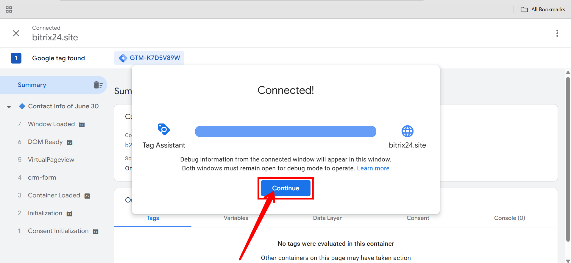Open the three-dot more options menu
Image resolution: width=571 pixels, height=263 pixels.
tap(557, 33)
